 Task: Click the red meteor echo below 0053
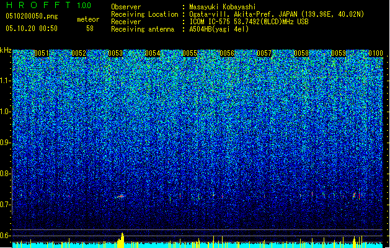(x=121, y=197)
